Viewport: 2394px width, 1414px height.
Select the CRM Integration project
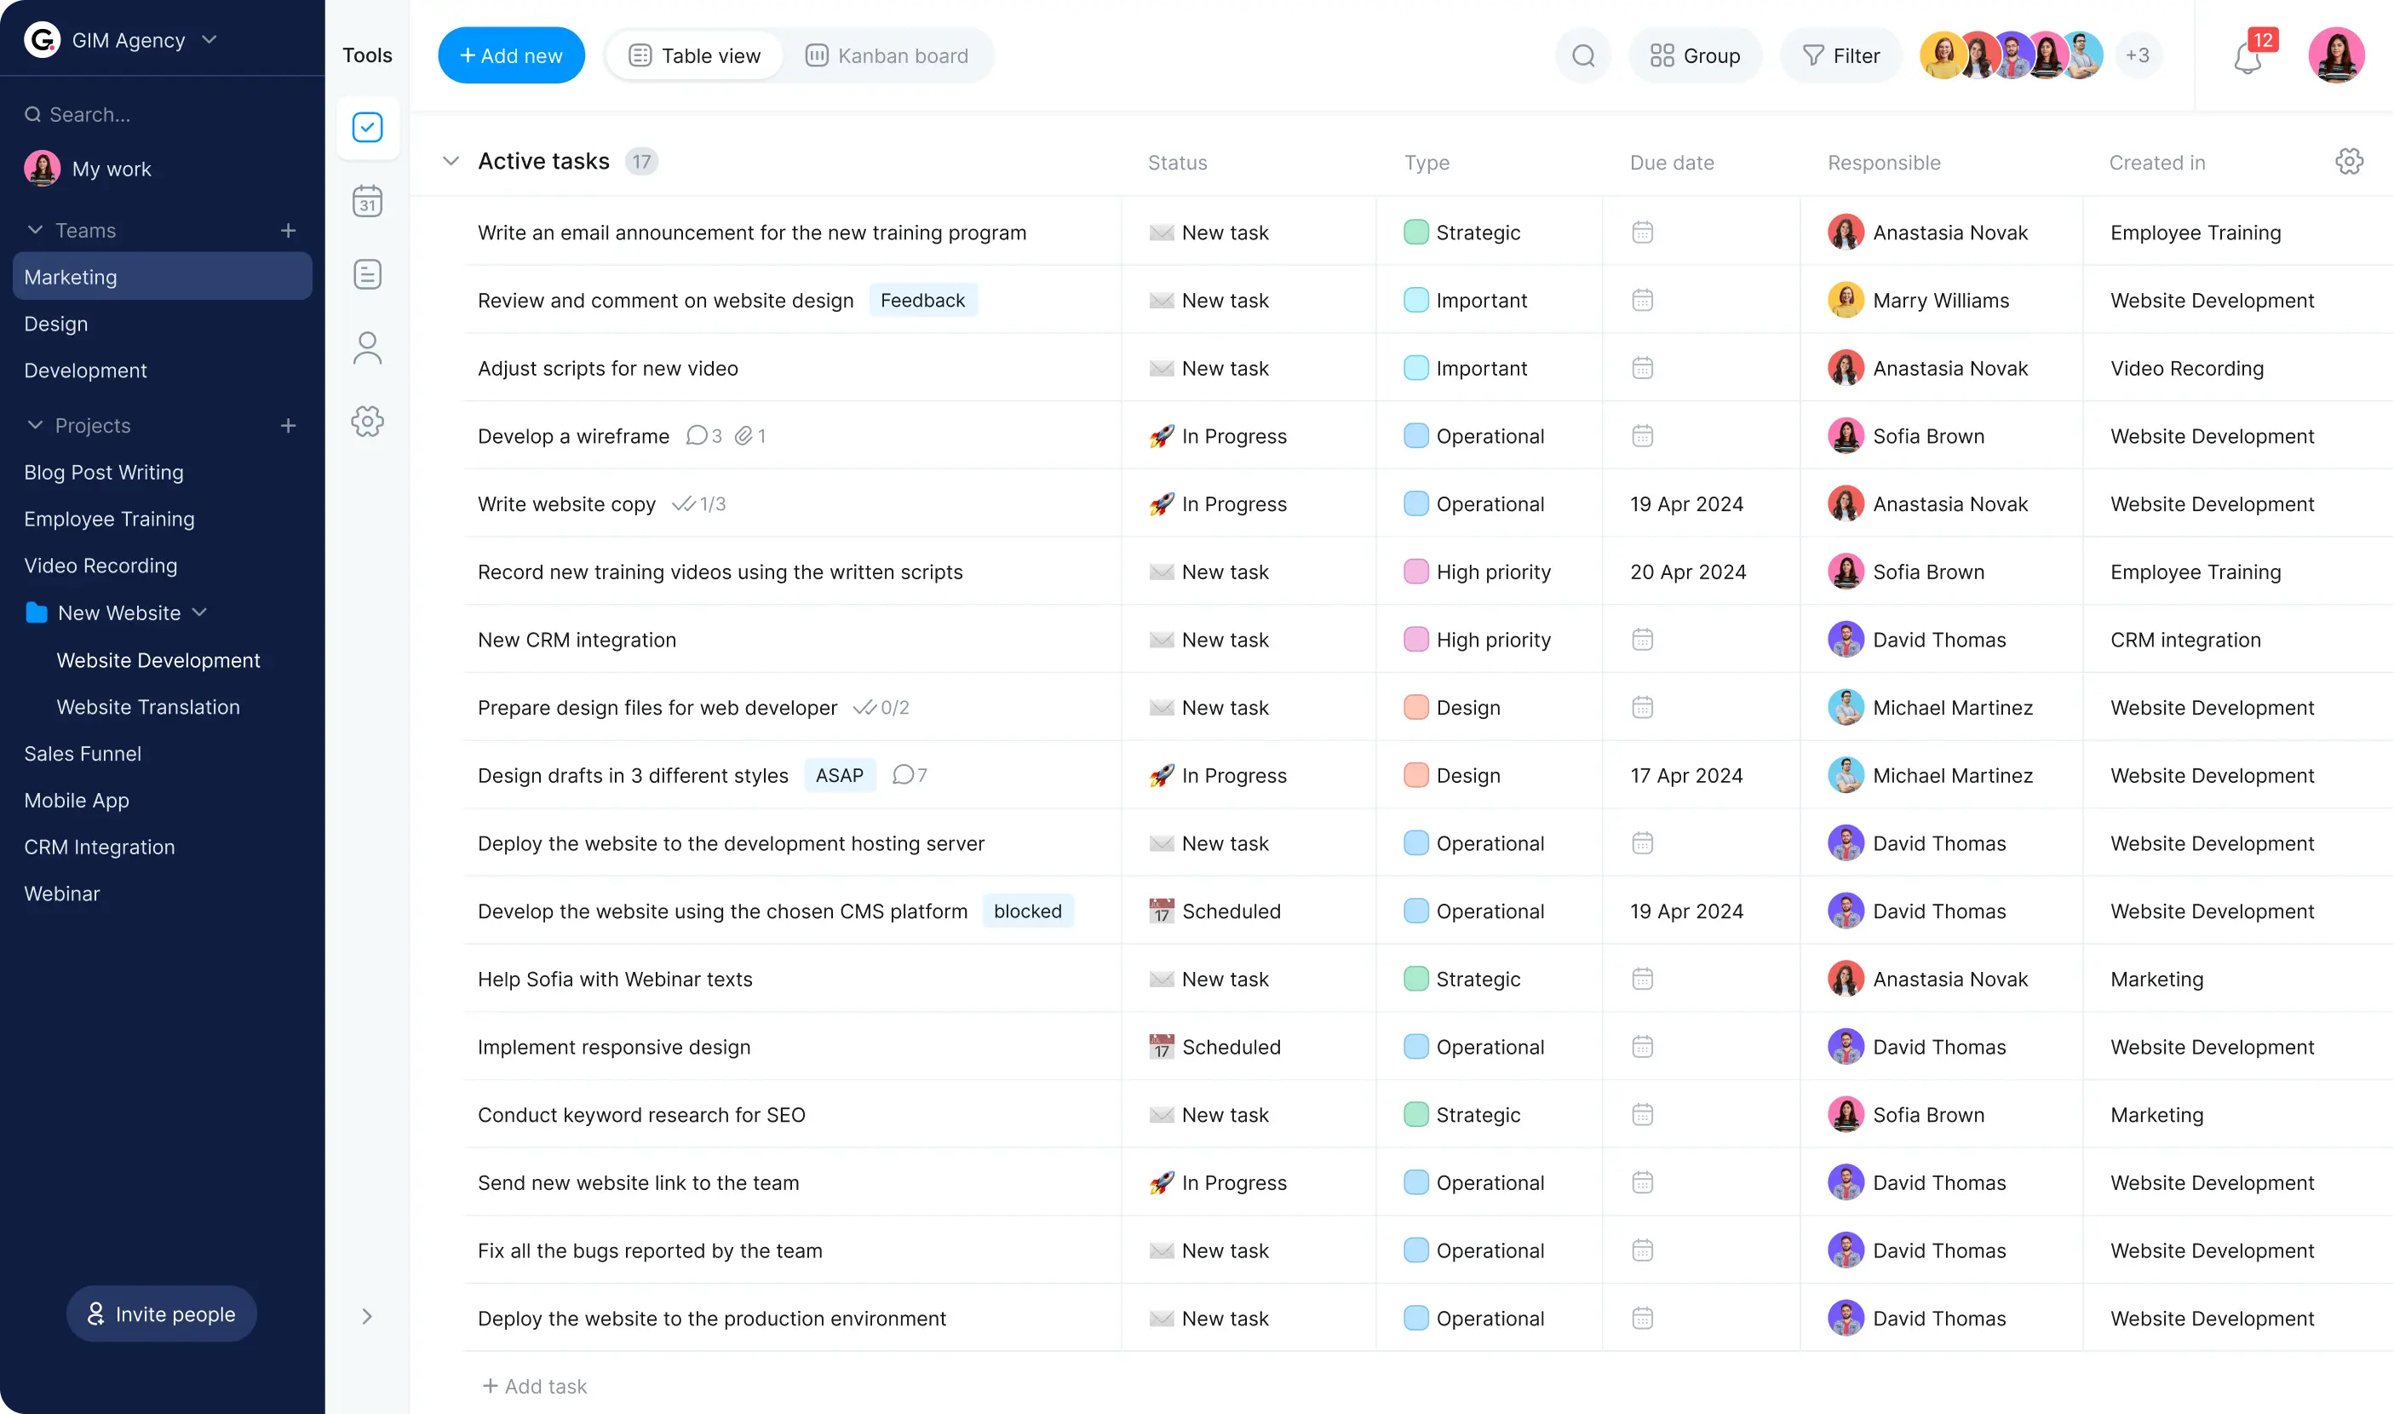(x=100, y=847)
